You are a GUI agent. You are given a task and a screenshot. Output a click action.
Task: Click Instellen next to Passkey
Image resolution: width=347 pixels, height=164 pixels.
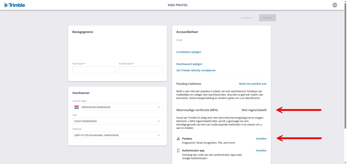tap(261, 139)
